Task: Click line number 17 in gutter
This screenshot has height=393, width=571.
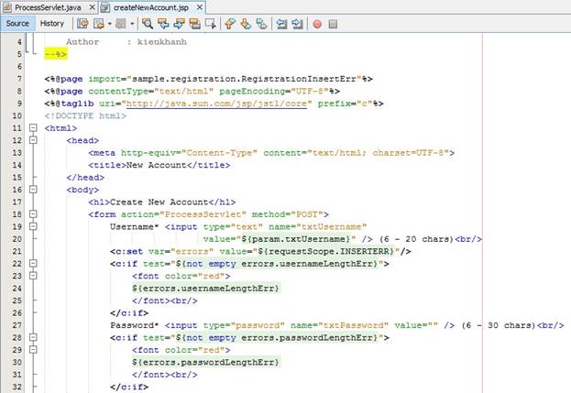Action: coord(16,202)
